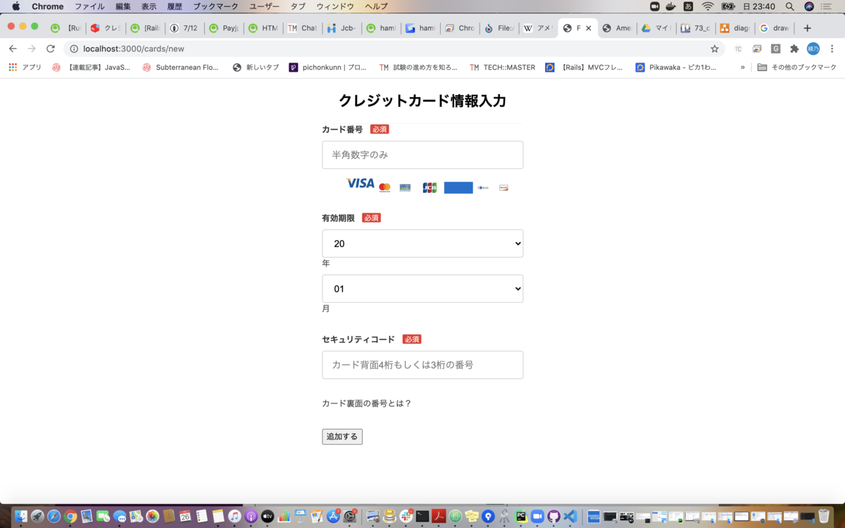Go back to the previous page
Image resolution: width=845 pixels, height=528 pixels.
[13, 49]
